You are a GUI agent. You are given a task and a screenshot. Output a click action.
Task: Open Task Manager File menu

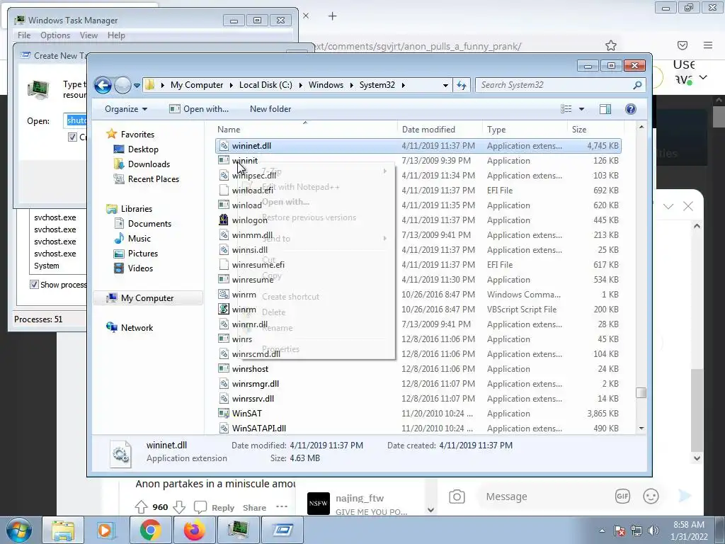tap(24, 35)
